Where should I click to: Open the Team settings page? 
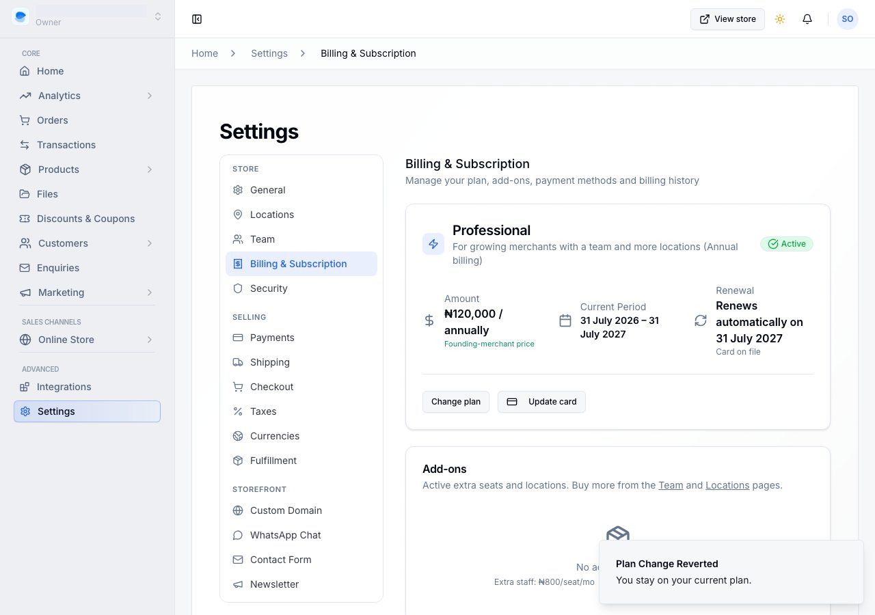pyautogui.click(x=301, y=239)
